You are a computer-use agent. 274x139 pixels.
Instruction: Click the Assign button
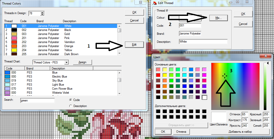point(82,62)
